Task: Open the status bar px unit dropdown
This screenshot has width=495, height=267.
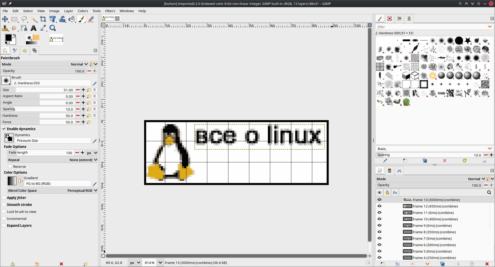Action: pyautogui.click(x=135, y=263)
